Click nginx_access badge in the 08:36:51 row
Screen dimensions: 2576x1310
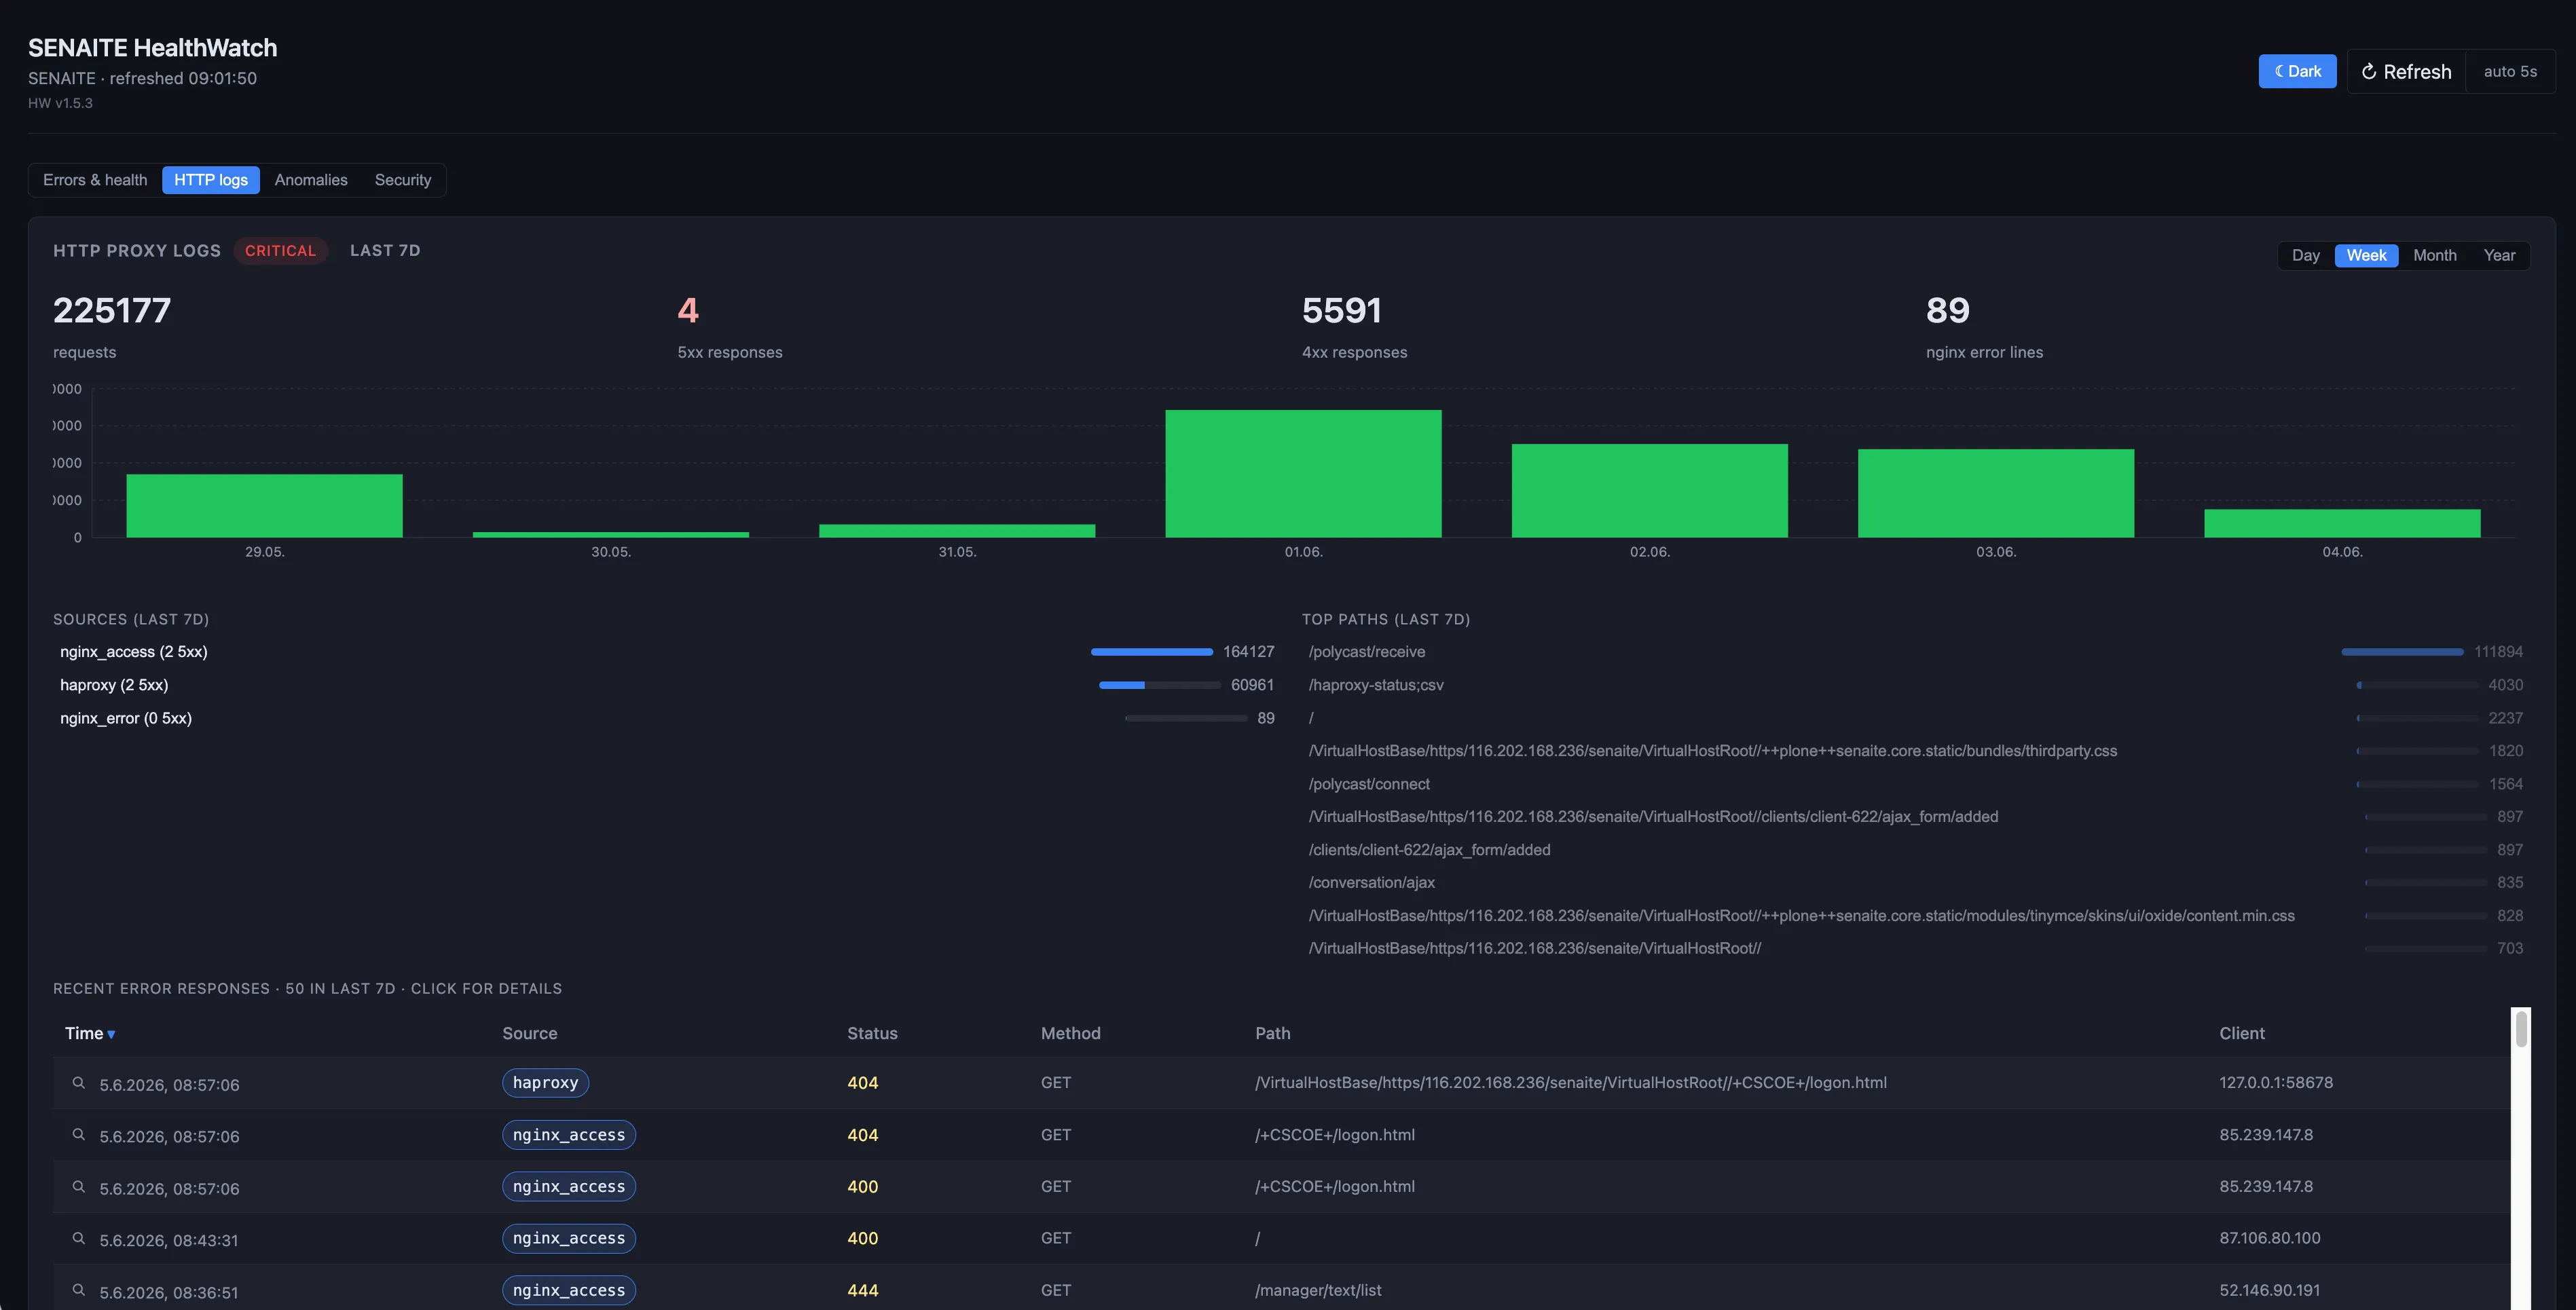569,1290
